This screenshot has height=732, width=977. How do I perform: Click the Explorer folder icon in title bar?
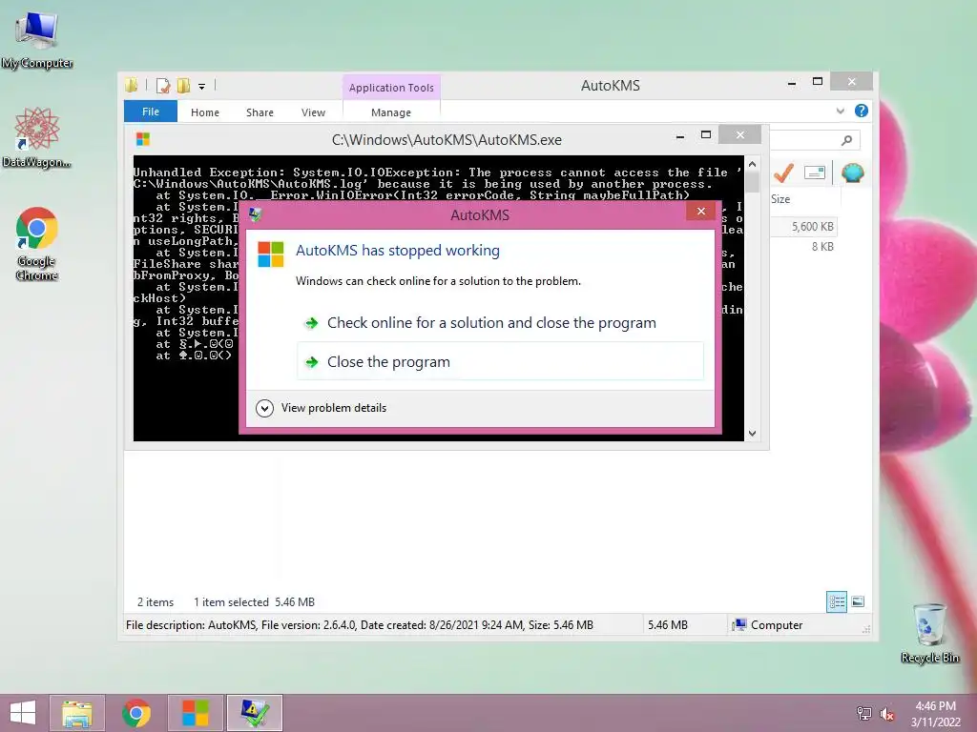pyautogui.click(x=132, y=85)
